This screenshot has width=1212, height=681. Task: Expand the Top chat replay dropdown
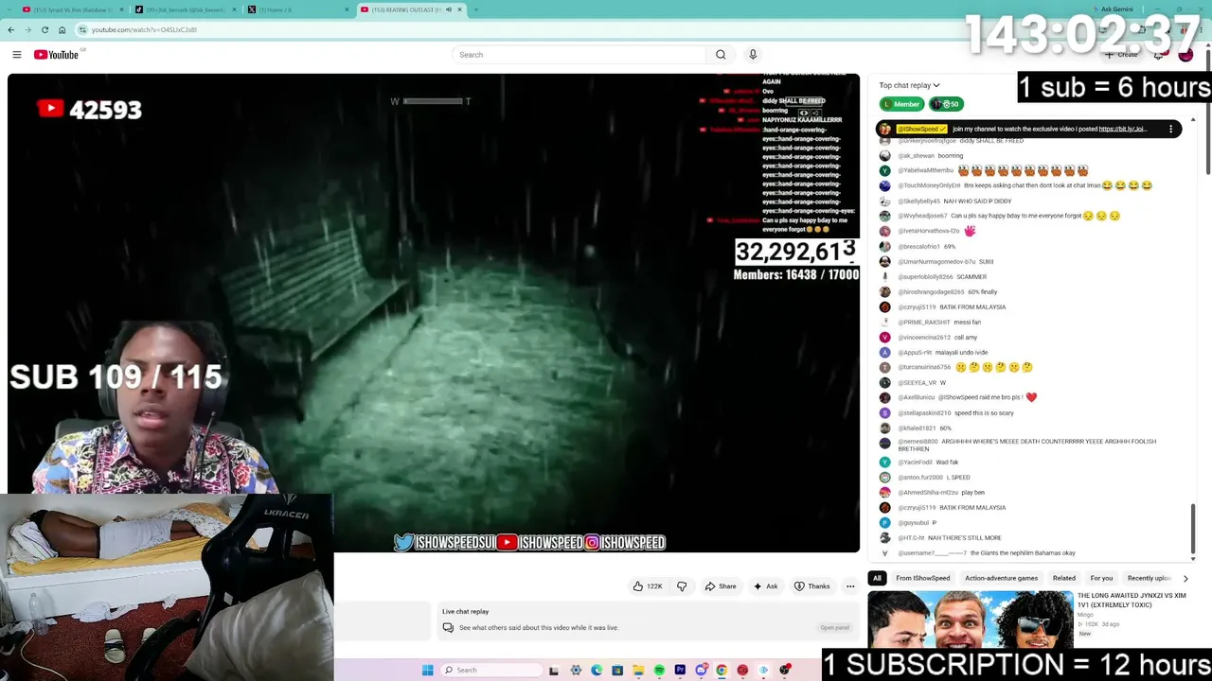pyautogui.click(x=909, y=85)
